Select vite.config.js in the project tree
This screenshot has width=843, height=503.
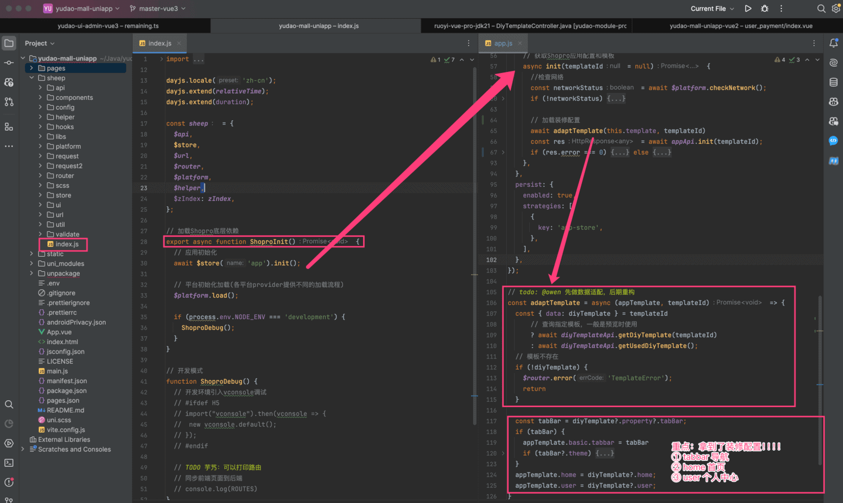pyautogui.click(x=65, y=430)
